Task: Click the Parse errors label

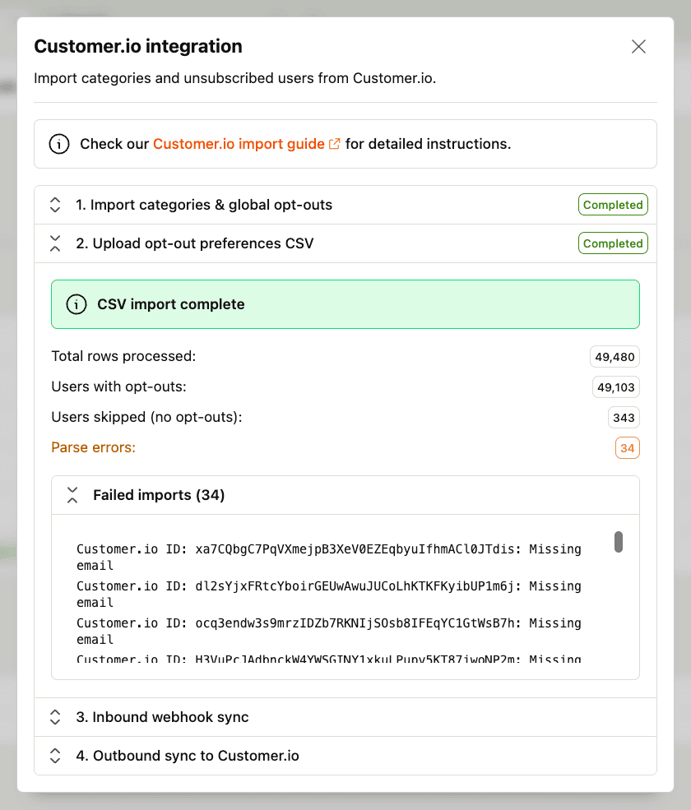Action: pyautogui.click(x=93, y=447)
